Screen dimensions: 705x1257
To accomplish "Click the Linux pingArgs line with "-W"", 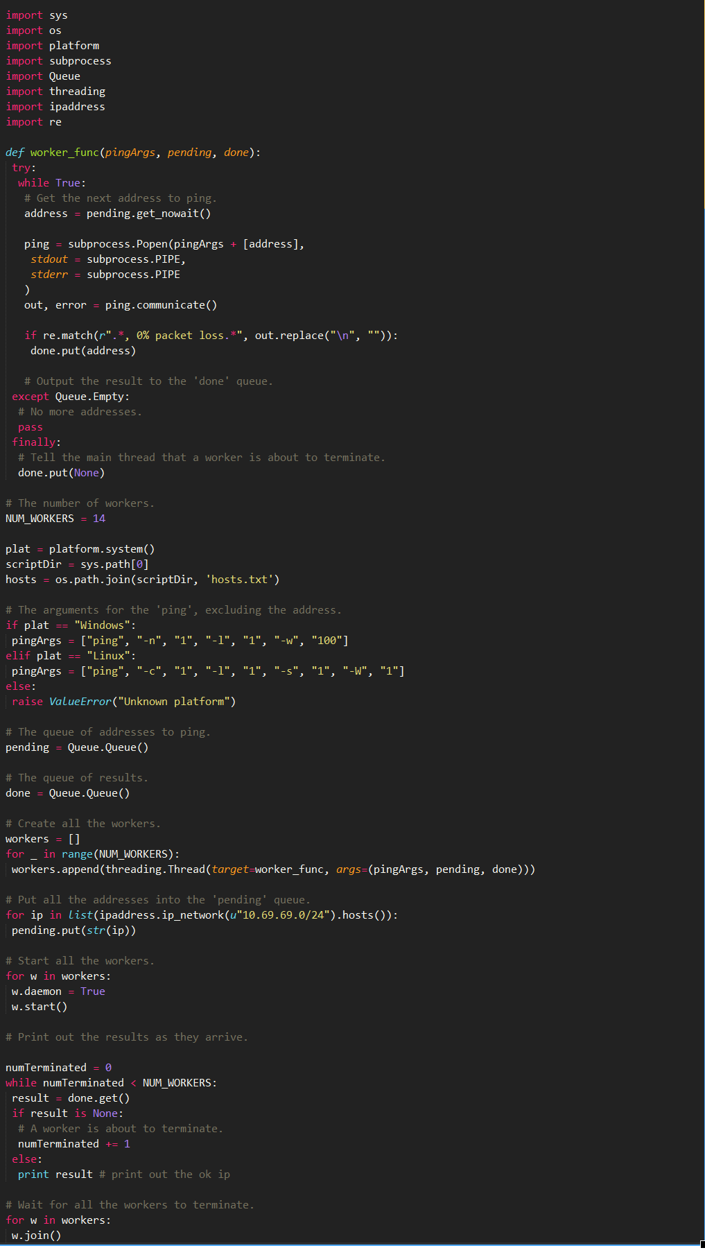I will tap(208, 671).
